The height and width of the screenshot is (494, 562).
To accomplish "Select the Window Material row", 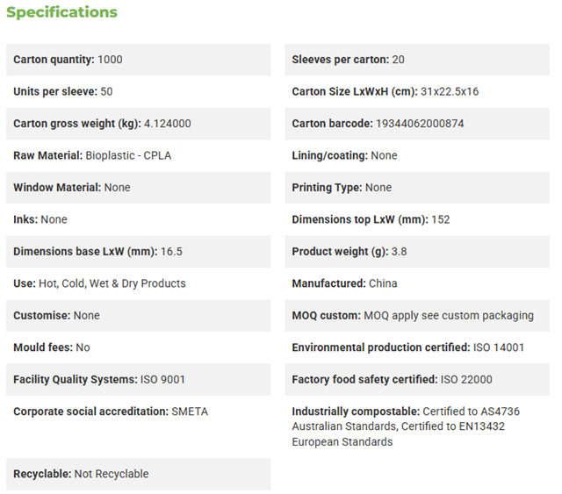I will click(139, 188).
